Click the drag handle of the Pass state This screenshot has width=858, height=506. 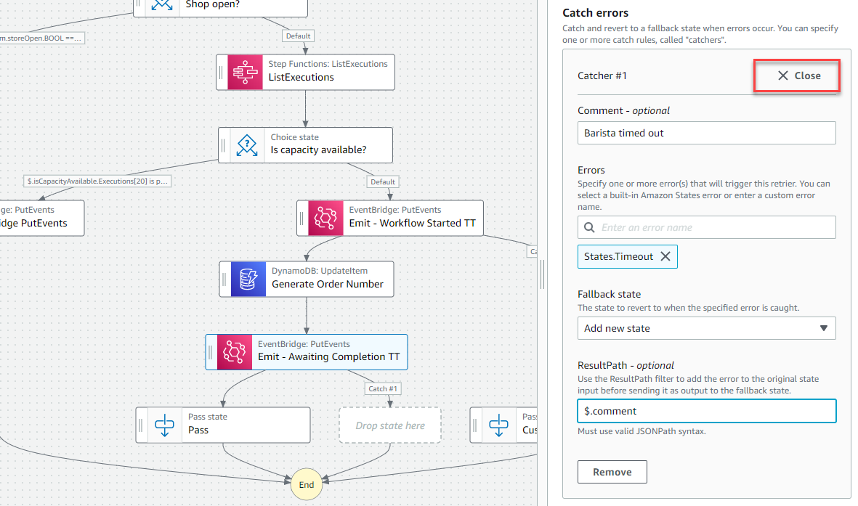tap(141, 425)
